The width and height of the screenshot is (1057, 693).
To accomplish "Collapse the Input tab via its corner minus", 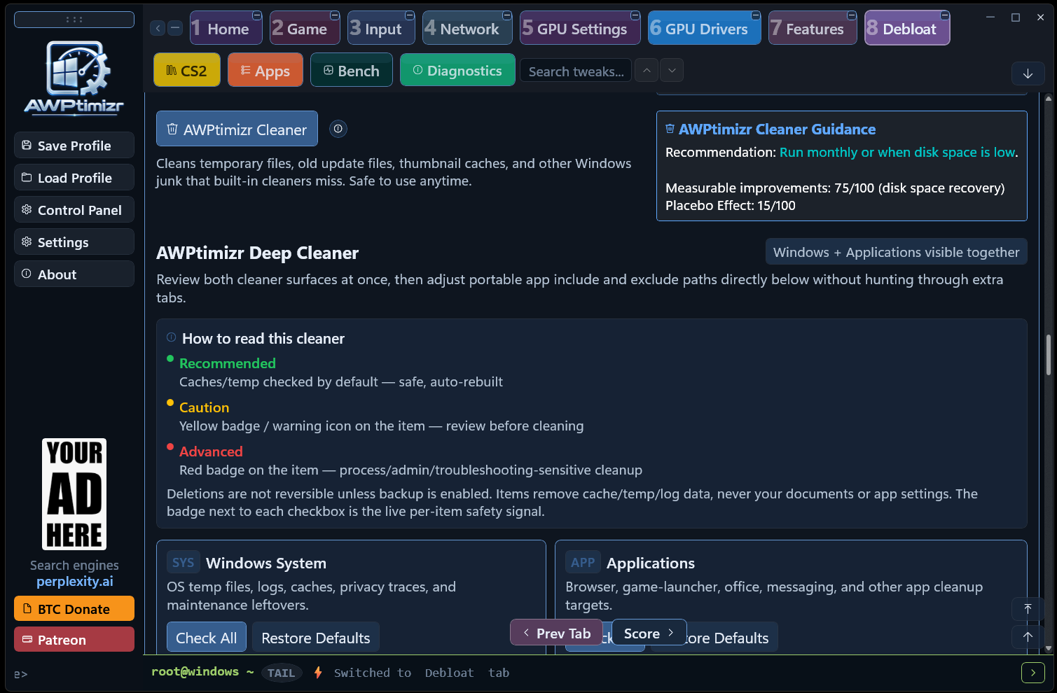I will (x=410, y=15).
